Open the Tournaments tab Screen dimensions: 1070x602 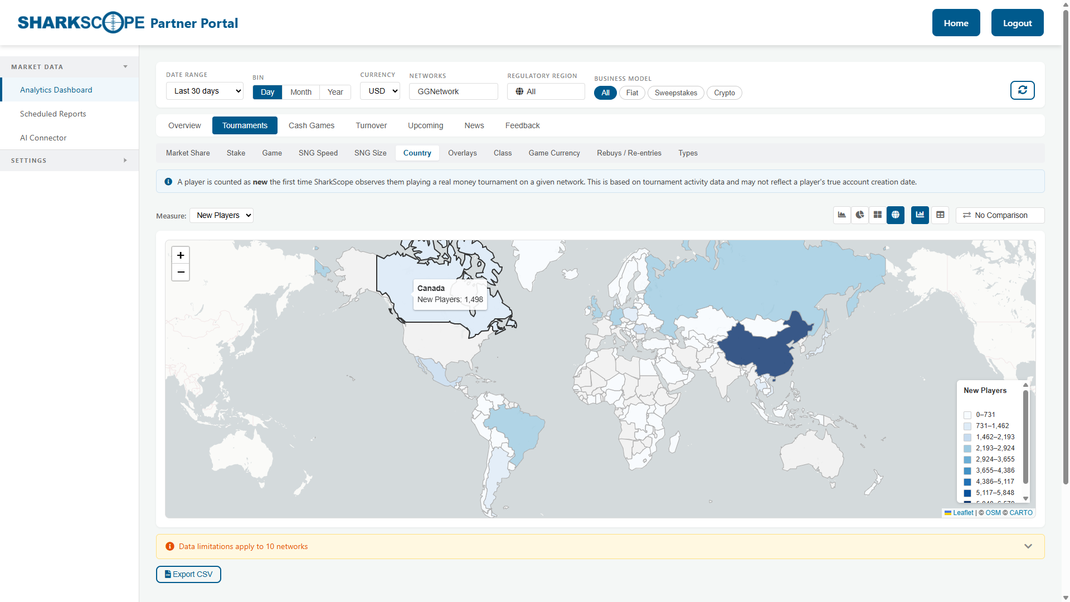coord(245,125)
